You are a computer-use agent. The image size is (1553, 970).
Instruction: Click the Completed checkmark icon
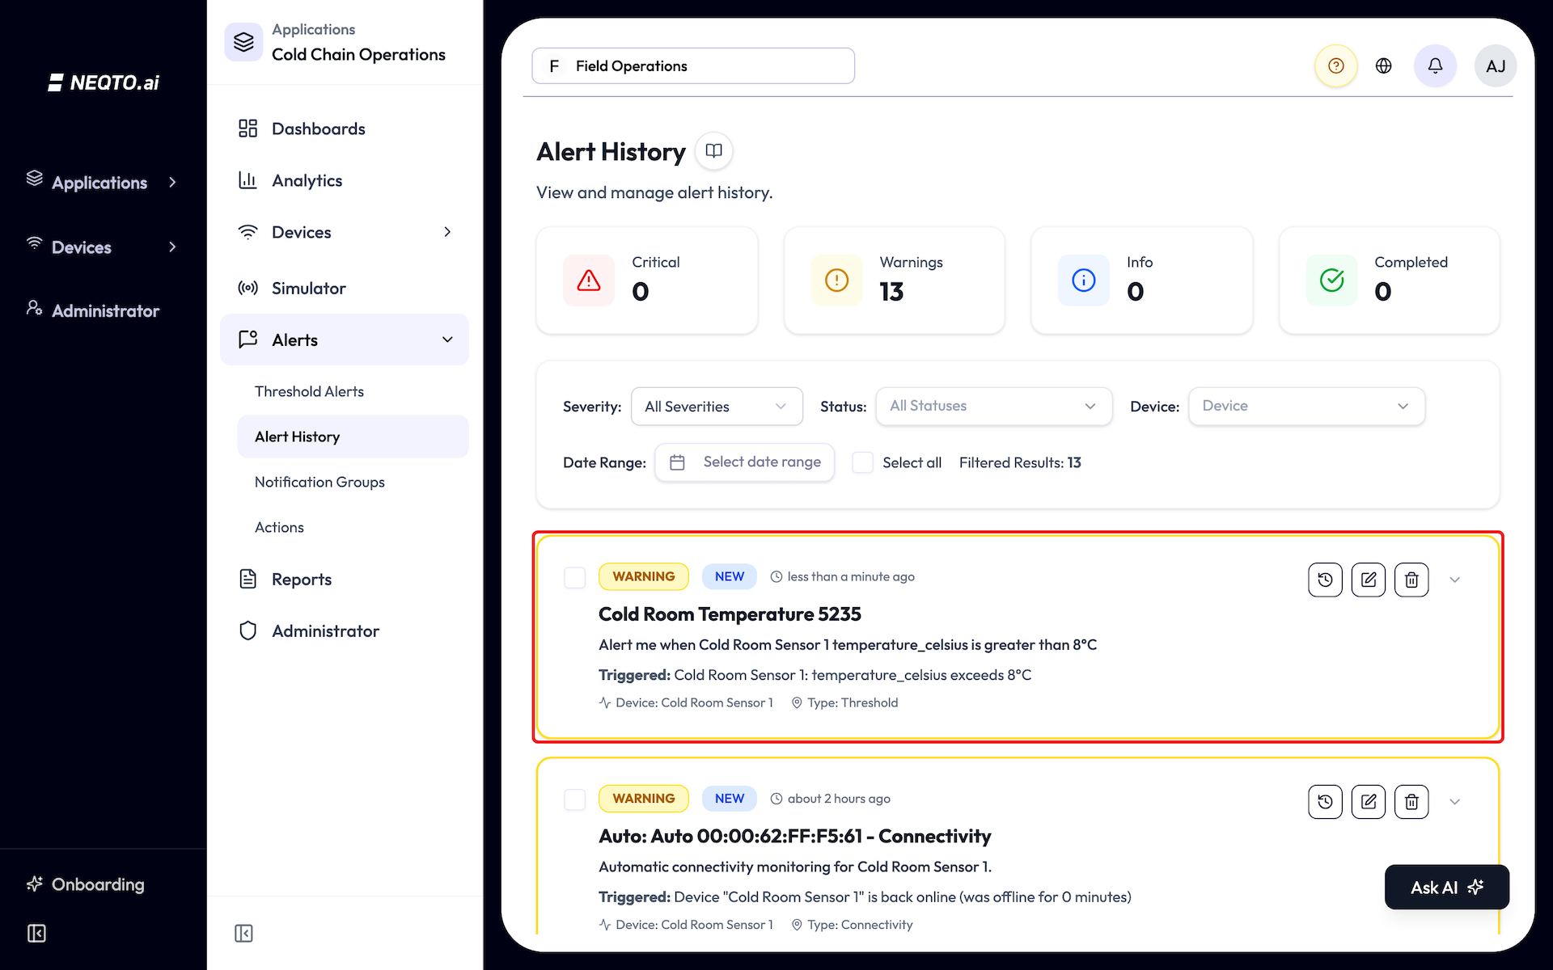coord(1331,280)
